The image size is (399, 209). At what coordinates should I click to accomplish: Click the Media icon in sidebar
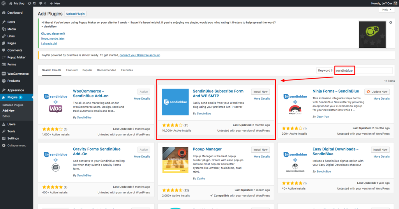[4, 29]
